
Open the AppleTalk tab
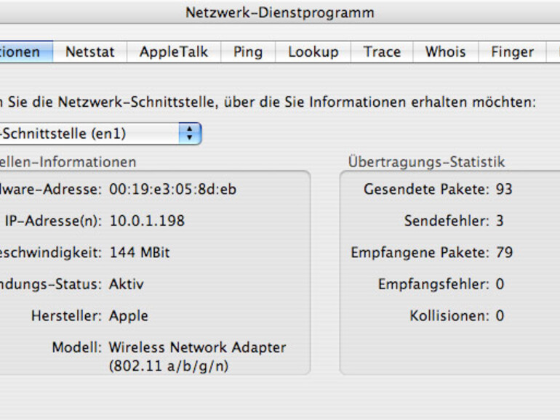pyautogui.click(x=174, y=52)
